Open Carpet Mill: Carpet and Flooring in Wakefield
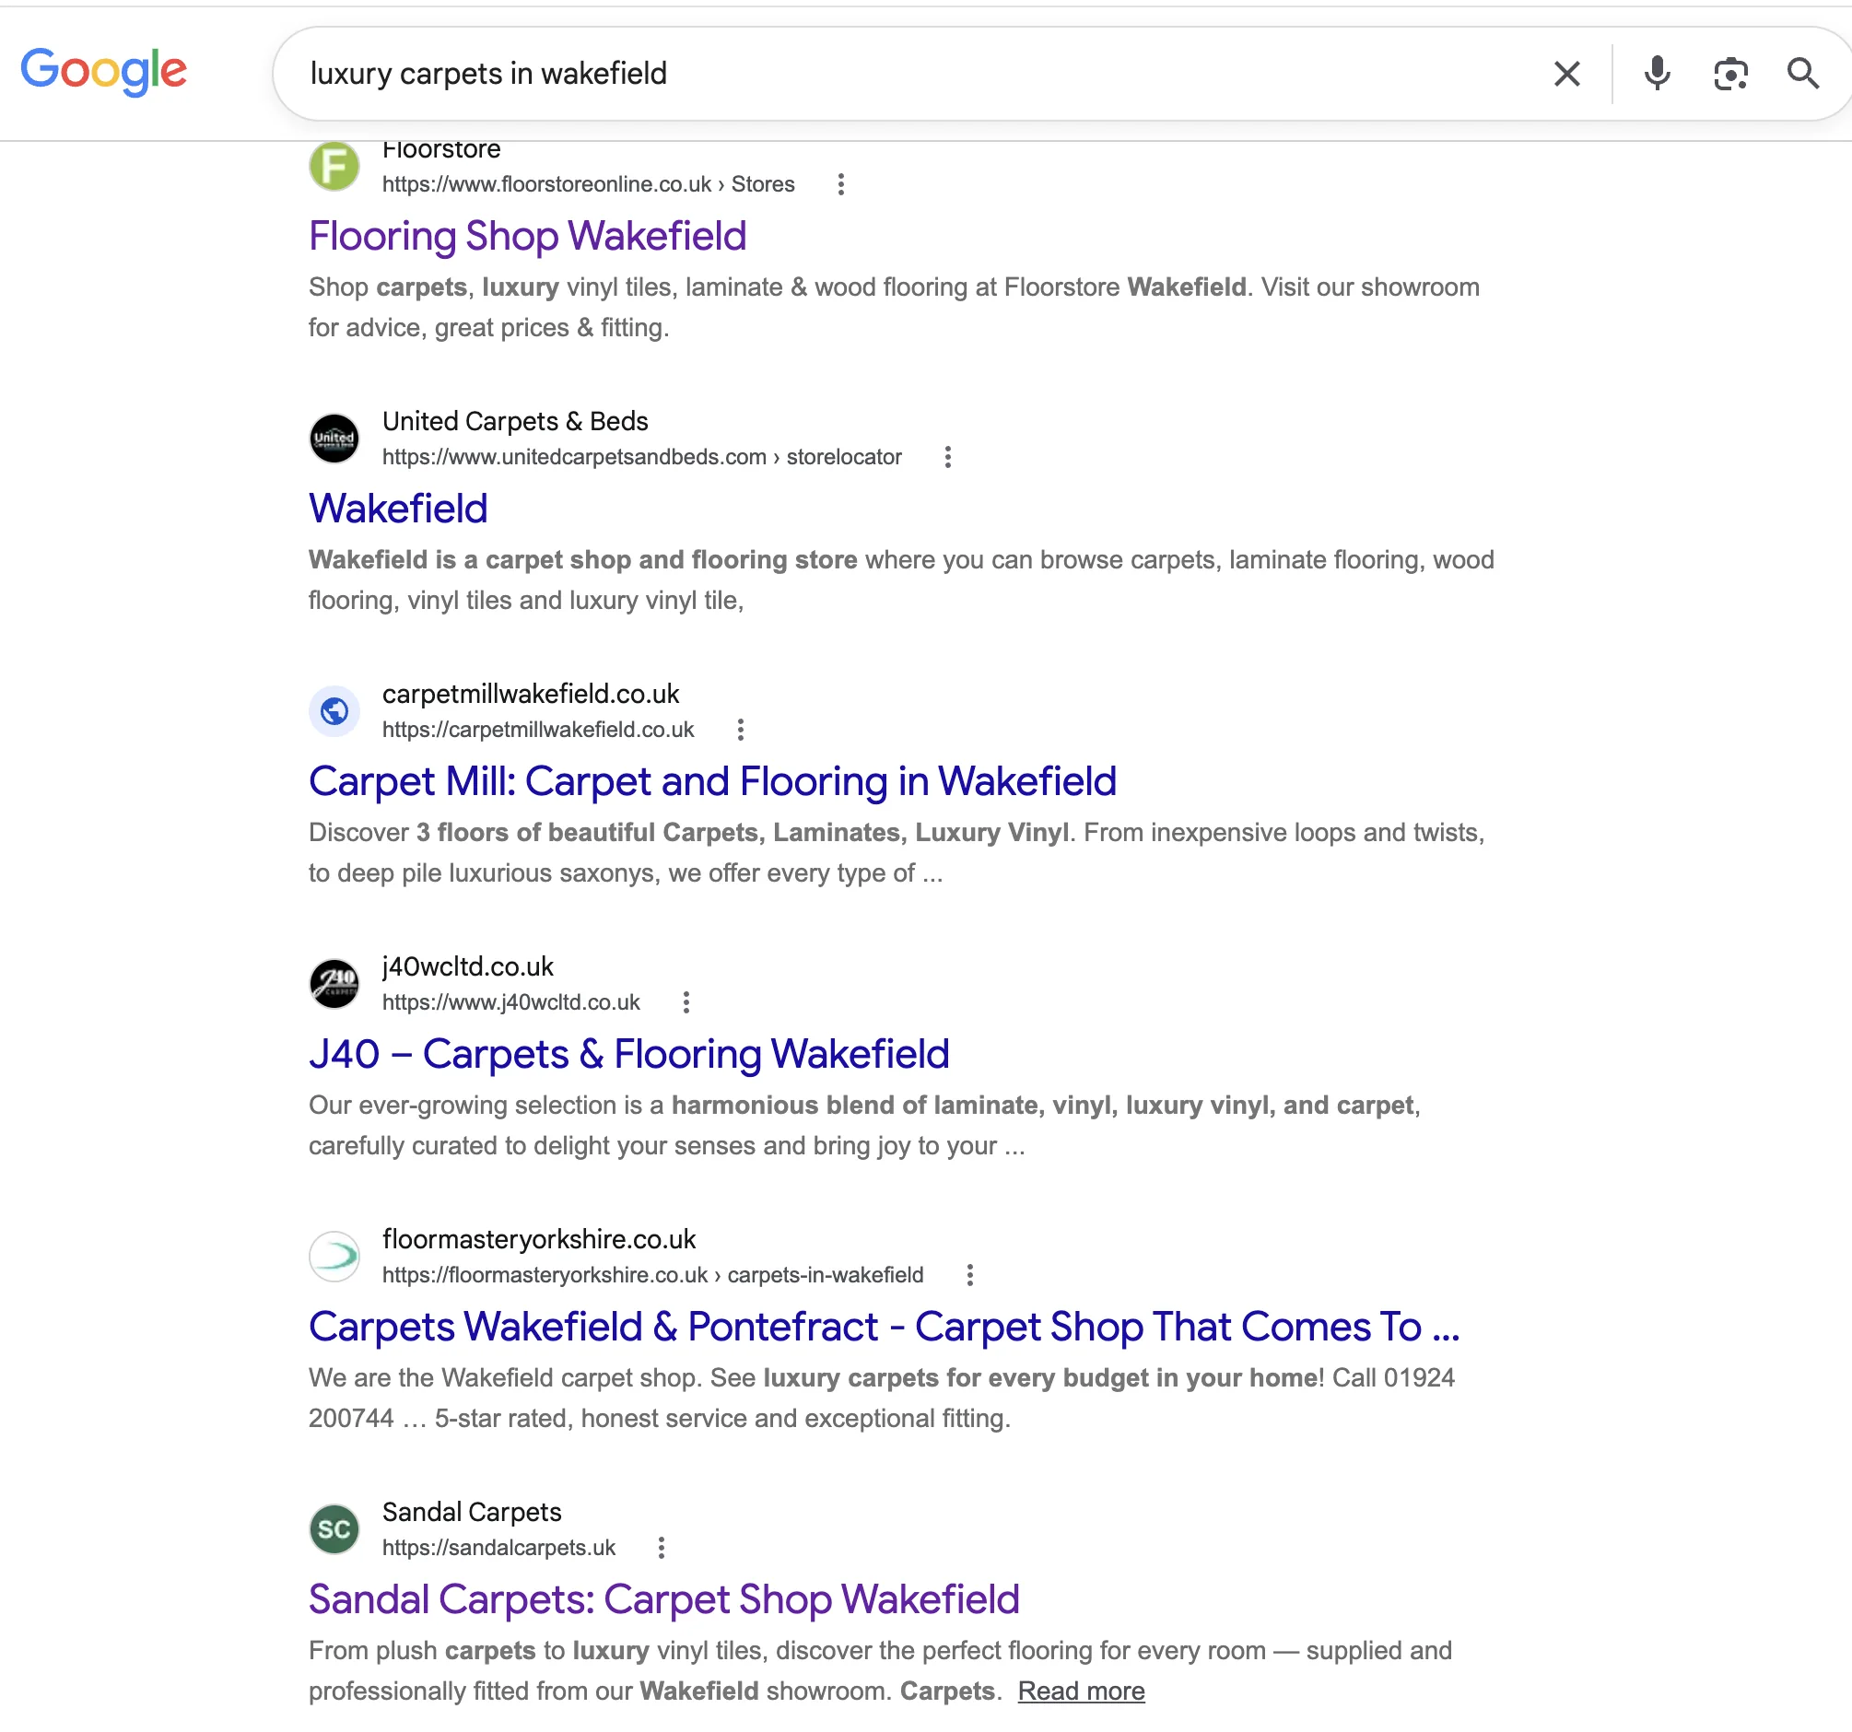Image resolution: width=1852 pixels, height=1732 pixels. coord(712,780)
